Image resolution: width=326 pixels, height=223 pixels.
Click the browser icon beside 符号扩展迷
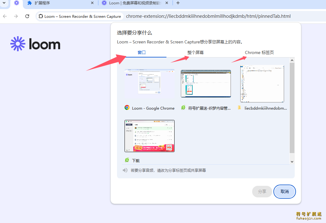coord(183,107)
